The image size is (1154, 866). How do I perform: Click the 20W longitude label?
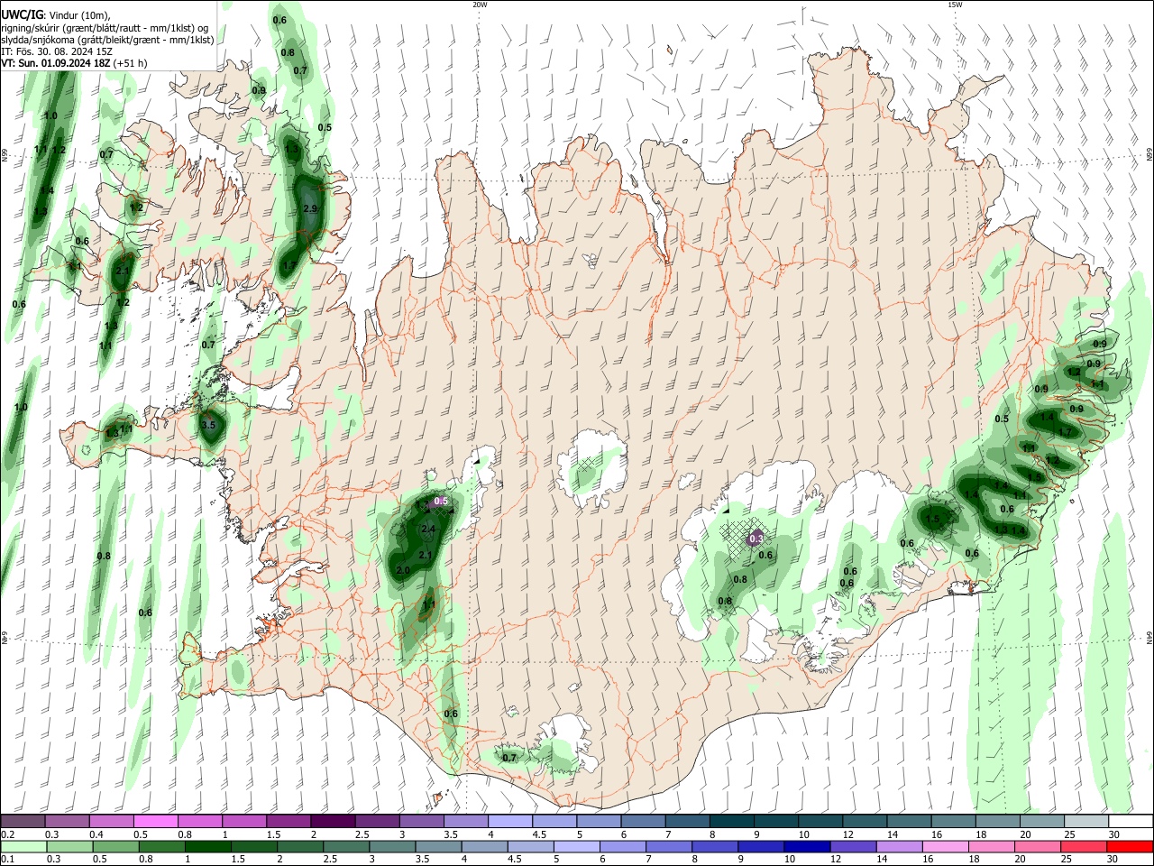[480, 5]
